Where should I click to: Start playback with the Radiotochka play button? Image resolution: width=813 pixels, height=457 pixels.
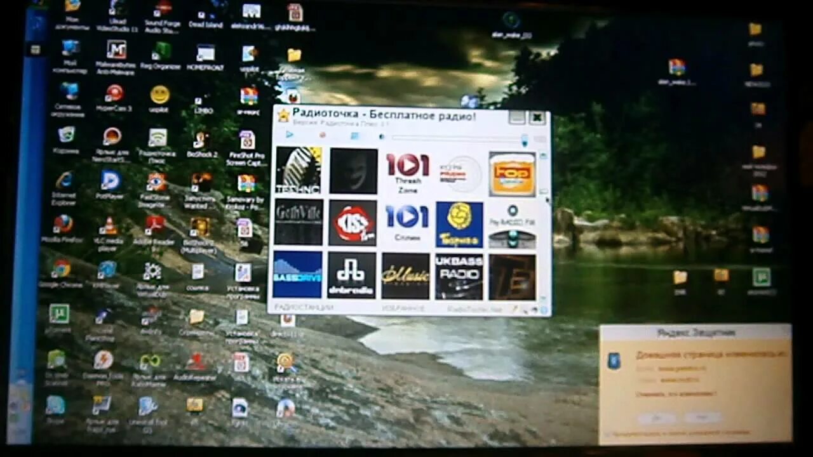point(290,135)
